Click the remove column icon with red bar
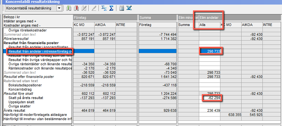 pos(76,8)
